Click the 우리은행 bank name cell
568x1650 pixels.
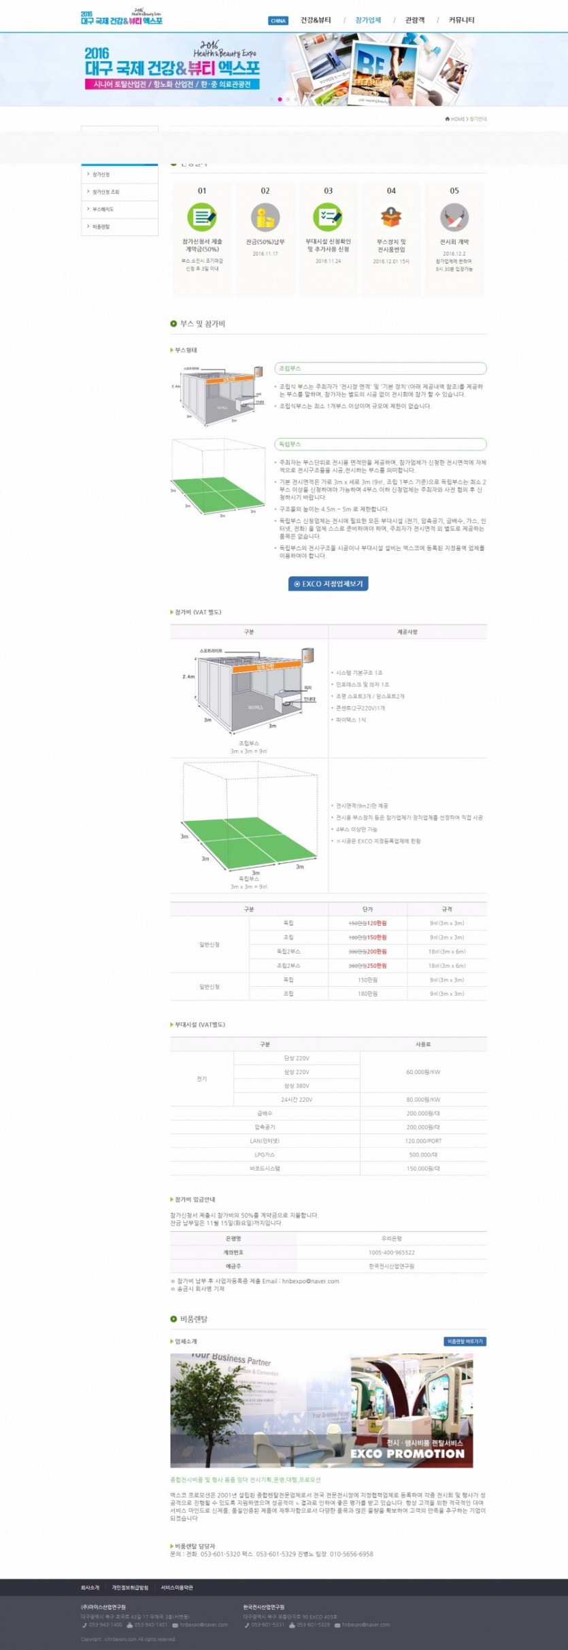(x=391, y=1239)
